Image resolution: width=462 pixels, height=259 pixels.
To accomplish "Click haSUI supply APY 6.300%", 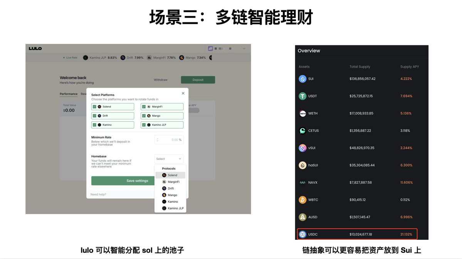I will 406,165.
